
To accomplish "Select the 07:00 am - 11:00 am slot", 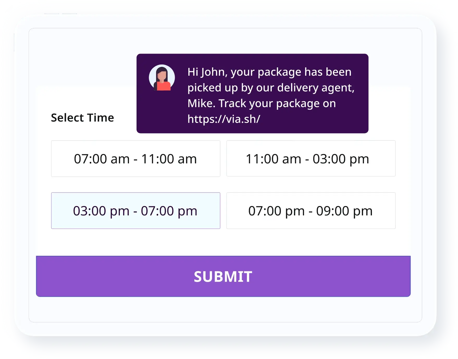I will (135, 159).
